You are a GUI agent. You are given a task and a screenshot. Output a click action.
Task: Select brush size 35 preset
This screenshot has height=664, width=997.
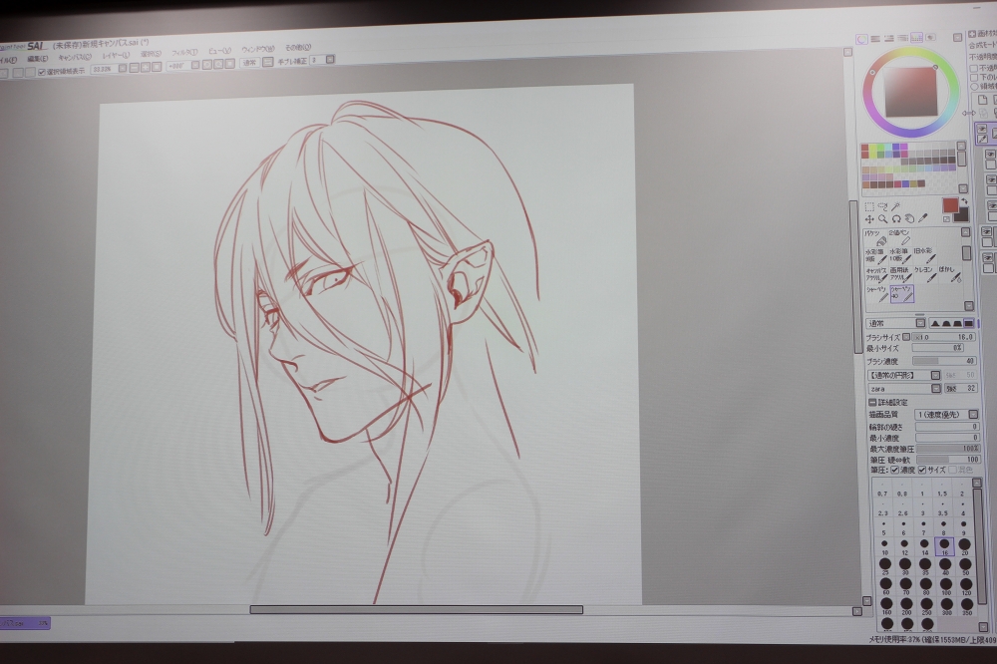click(x=925, y=566)
